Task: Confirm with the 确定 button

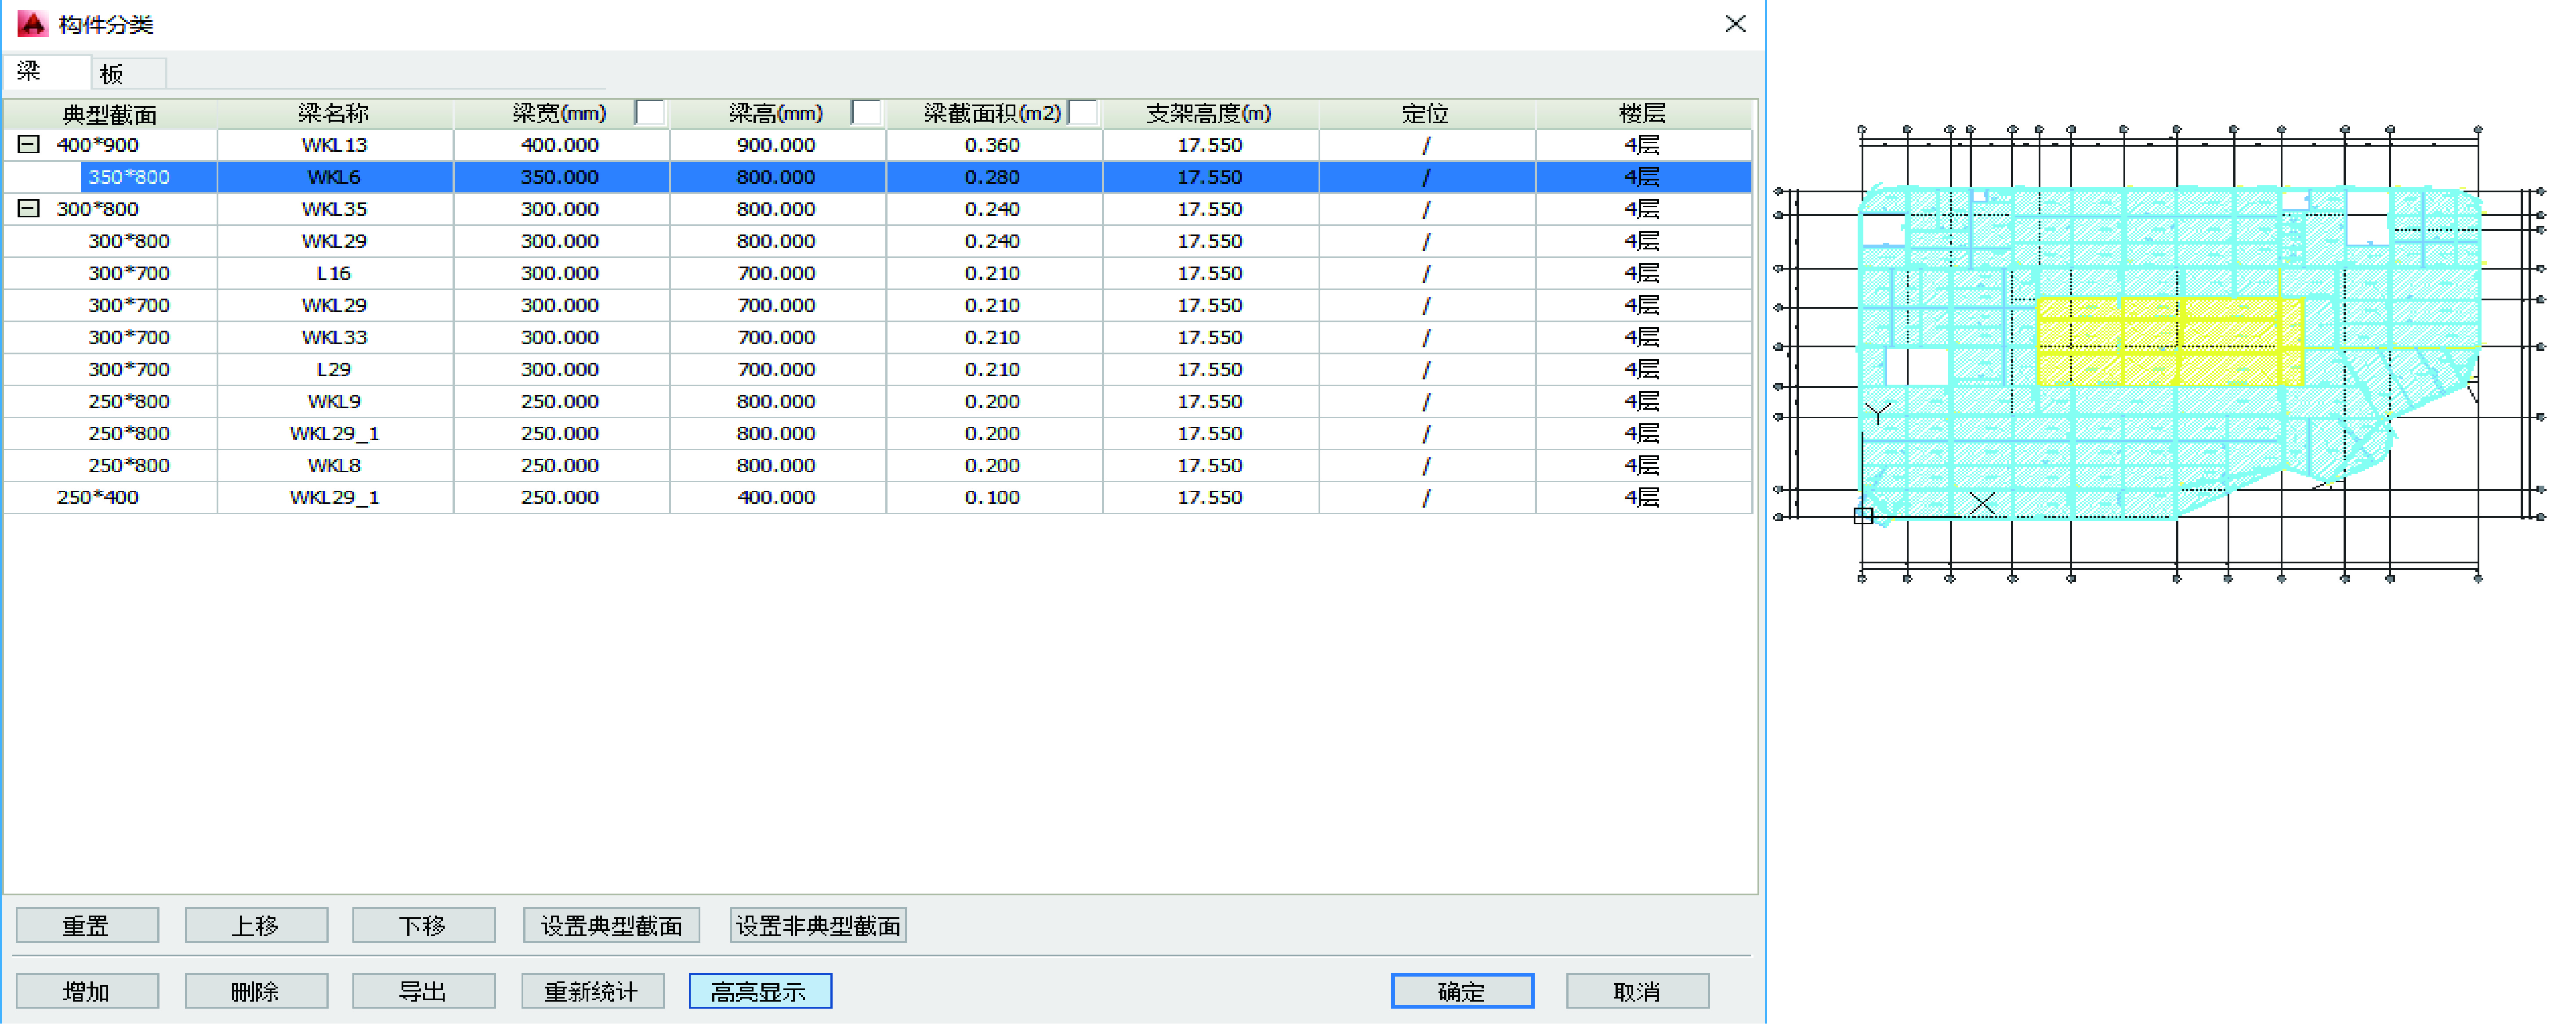Action: 1462,991
